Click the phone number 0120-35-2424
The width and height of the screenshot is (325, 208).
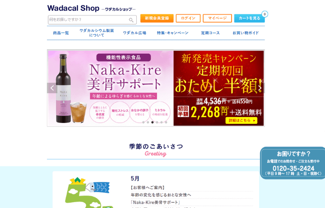[x=293, y=168]
